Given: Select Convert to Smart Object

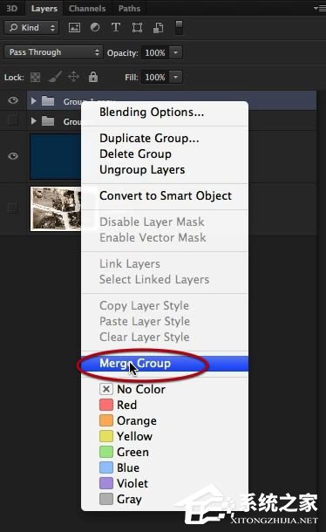Looking at the screenshot, I should tap(166, 195).
